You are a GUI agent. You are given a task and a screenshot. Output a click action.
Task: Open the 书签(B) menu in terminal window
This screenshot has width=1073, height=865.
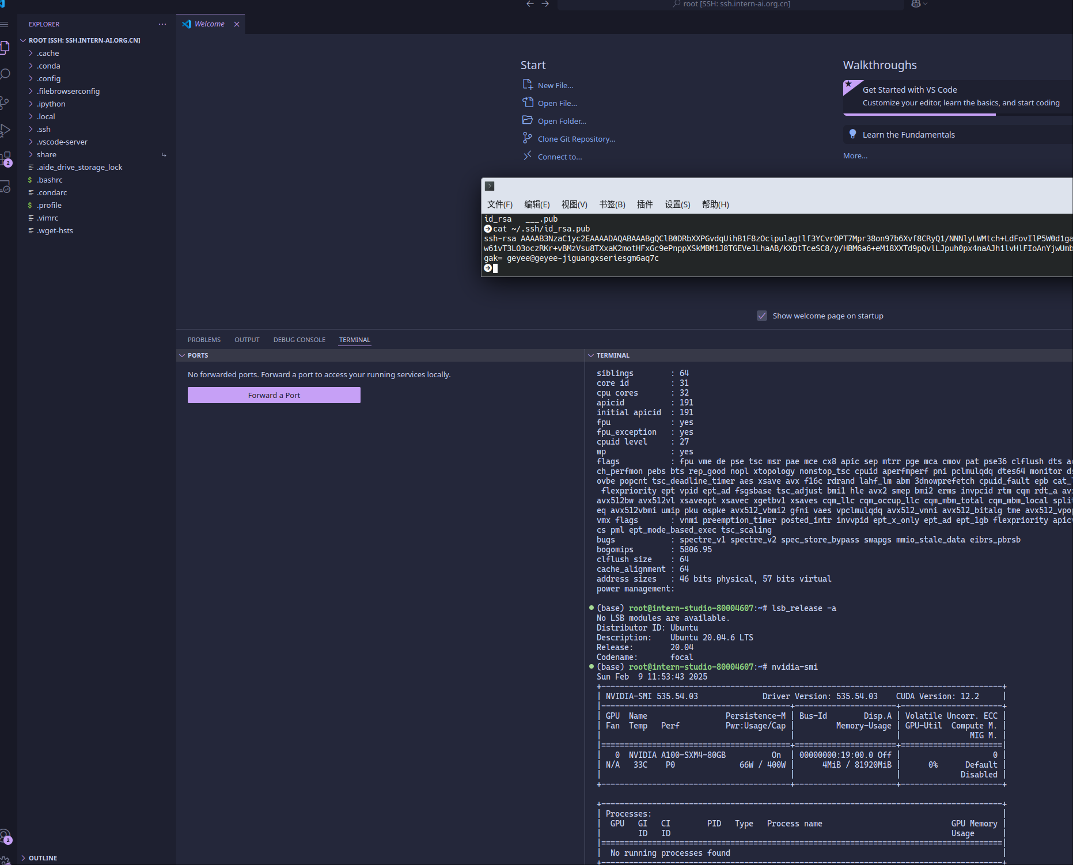[x=612, y=204]
